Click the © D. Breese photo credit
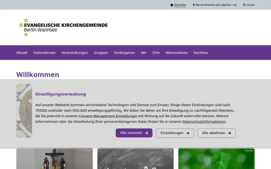This screenshot has height=169, width=271. (85, 151)
